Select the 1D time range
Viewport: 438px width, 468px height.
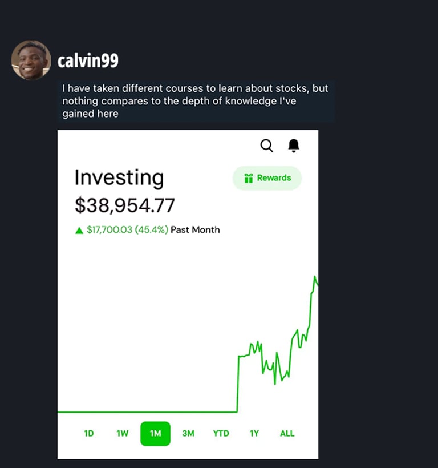88,433
